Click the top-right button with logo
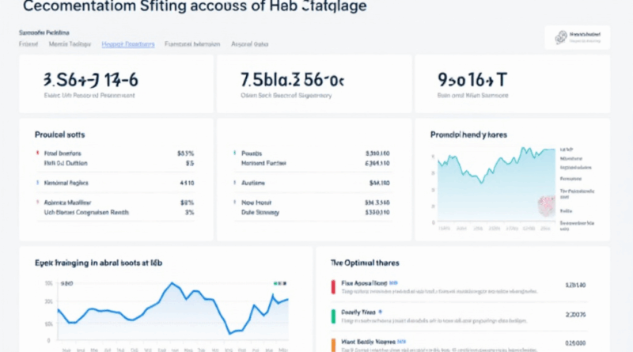The height and width of the screenshot is (352, 633). tap(577, 37)
